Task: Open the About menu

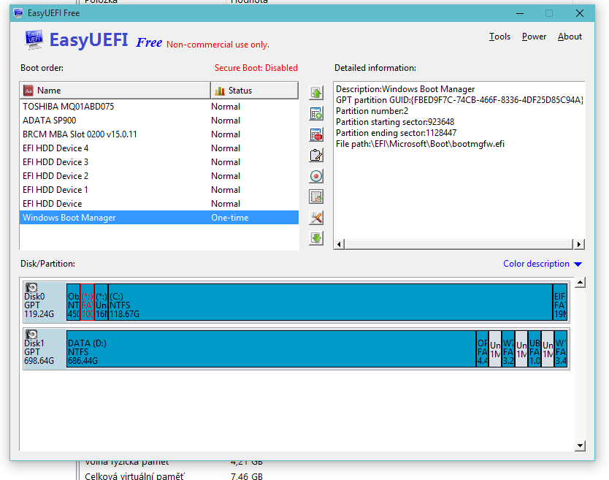Action: pyautogui.click(x=570, y=37)
